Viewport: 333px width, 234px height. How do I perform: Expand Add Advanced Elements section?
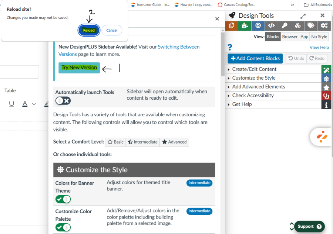tap(273, 87)
